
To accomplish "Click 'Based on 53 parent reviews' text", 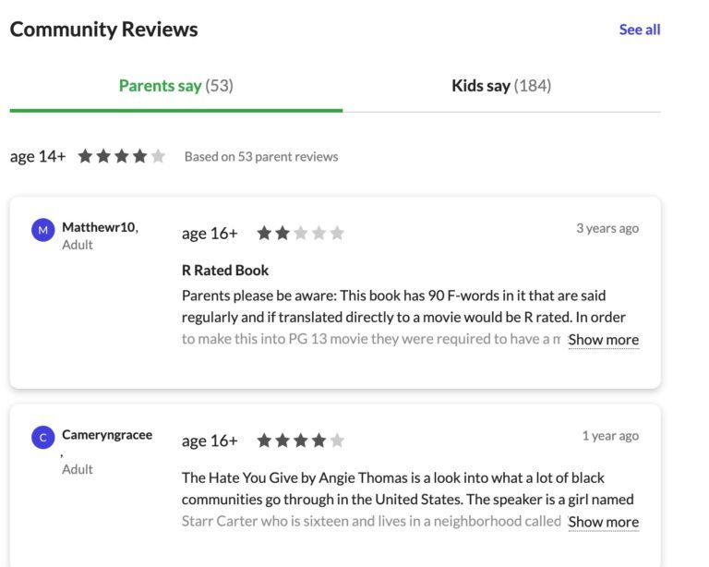I will tap(261, 157).
